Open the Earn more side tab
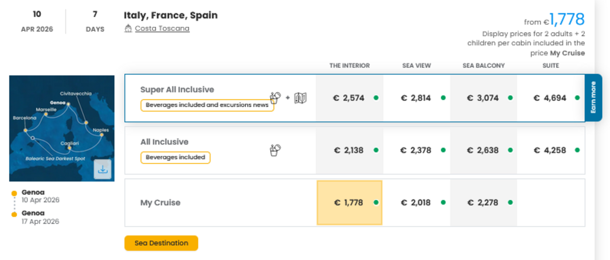The height and width of the screenshot is (260, 610). [x=593, y=97]
